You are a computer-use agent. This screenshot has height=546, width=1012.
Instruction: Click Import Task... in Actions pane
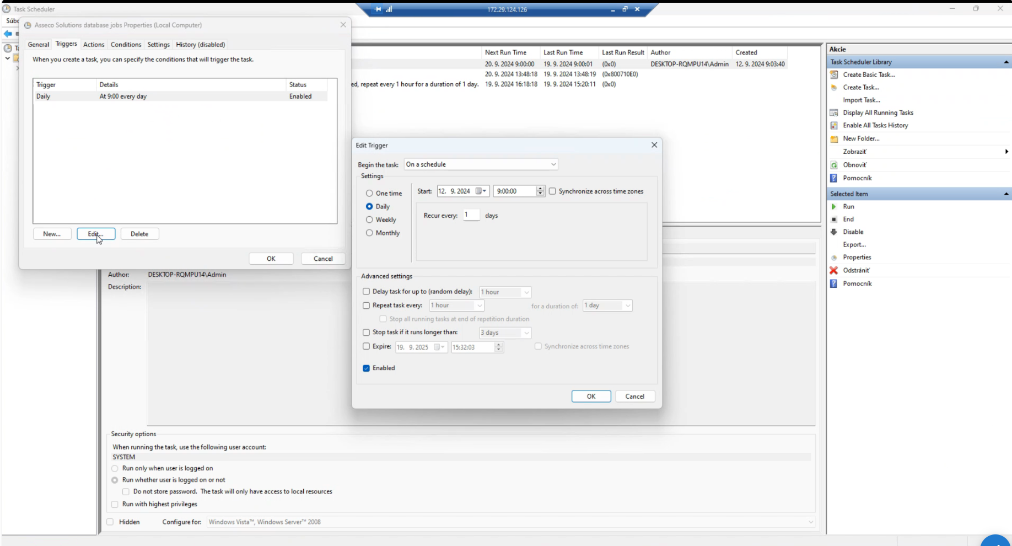click(x=861, y=100)
